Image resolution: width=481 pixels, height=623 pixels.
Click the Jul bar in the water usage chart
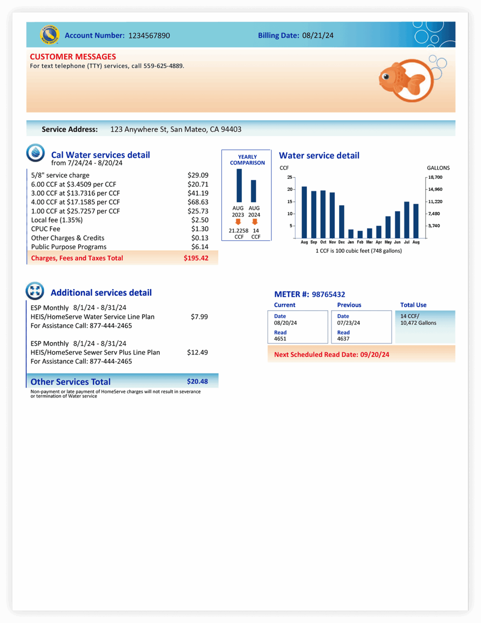[x=407, y=219]
